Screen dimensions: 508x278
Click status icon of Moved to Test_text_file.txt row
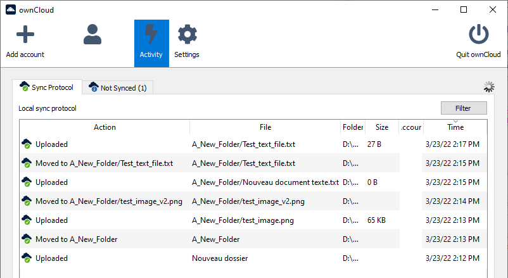click(27, 163)
